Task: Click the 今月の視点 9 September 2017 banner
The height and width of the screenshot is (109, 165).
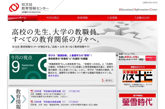Action: click(28, 67)
